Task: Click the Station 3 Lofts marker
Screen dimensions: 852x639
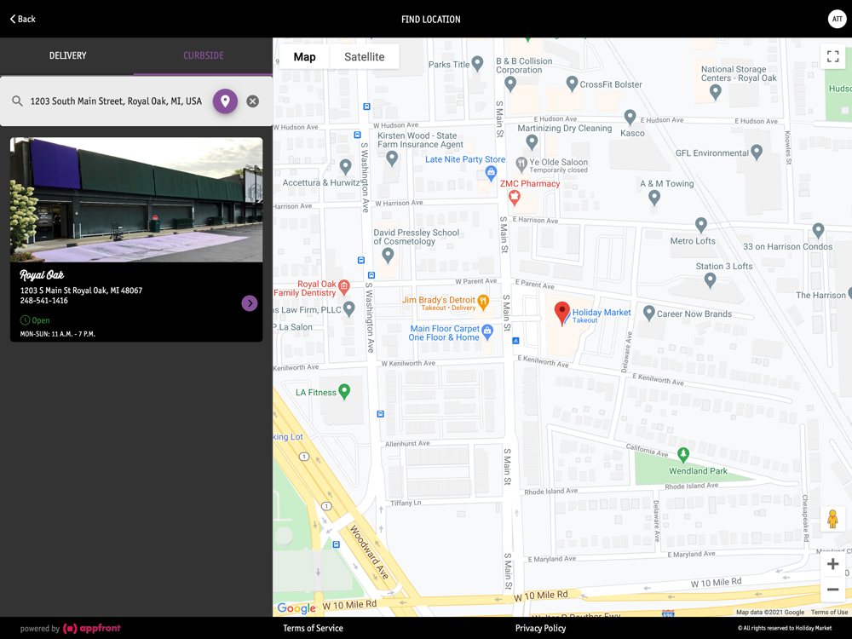Action: 710,280
